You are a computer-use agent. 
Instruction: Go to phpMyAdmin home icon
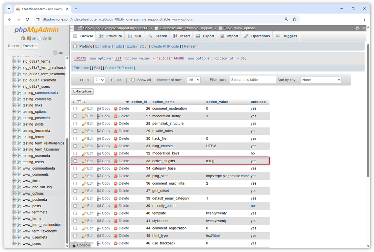(23, 38)
